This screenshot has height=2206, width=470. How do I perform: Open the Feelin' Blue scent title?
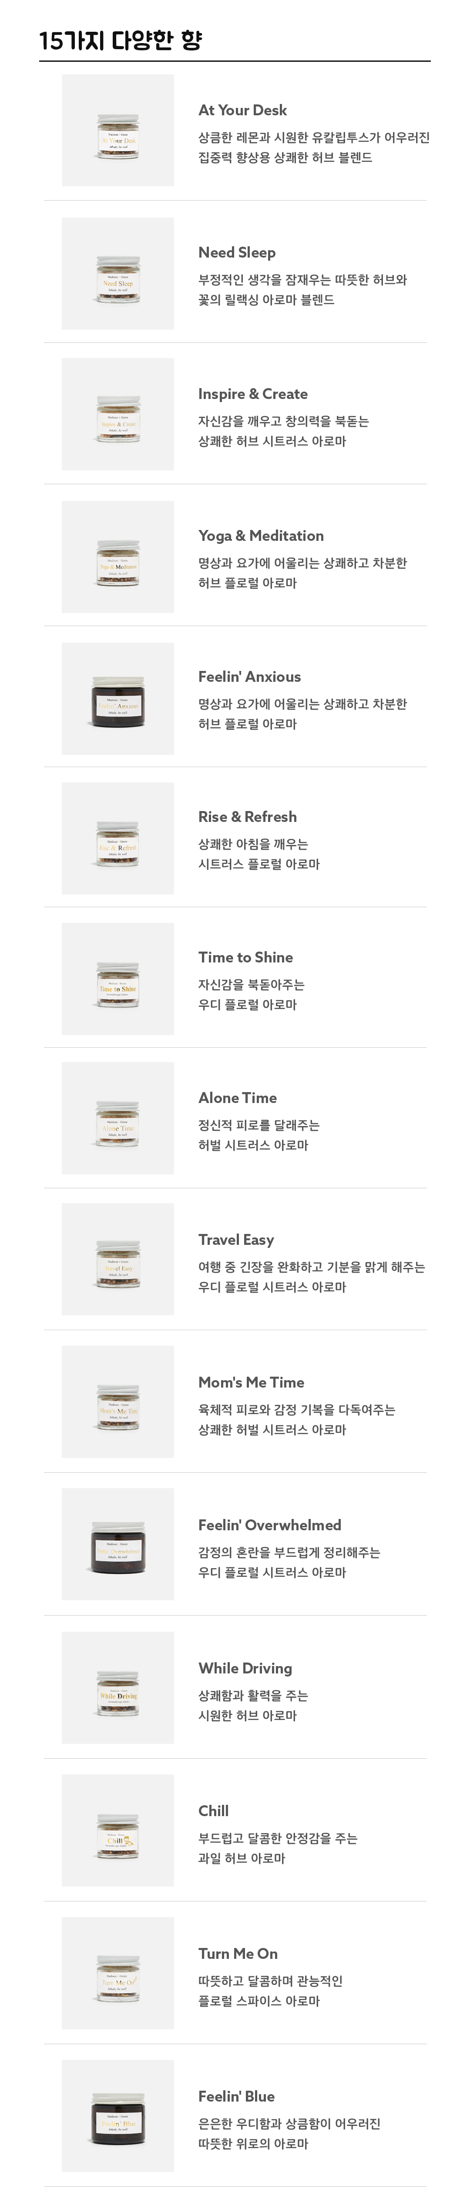coord(236,2096)
